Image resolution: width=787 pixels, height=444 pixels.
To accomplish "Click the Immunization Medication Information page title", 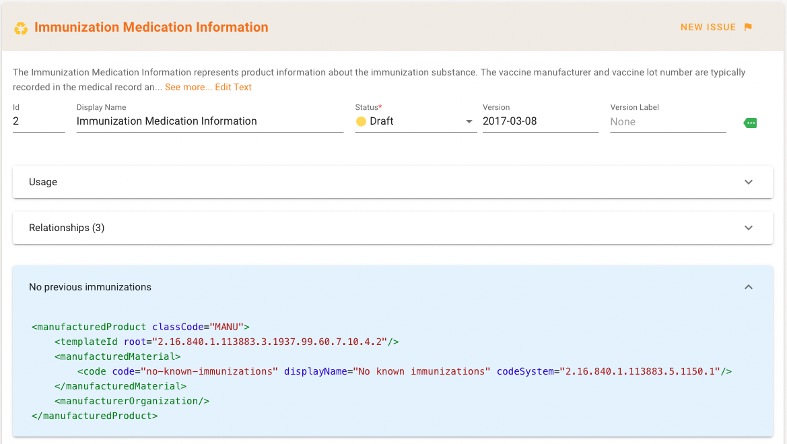I will point(151,28).
